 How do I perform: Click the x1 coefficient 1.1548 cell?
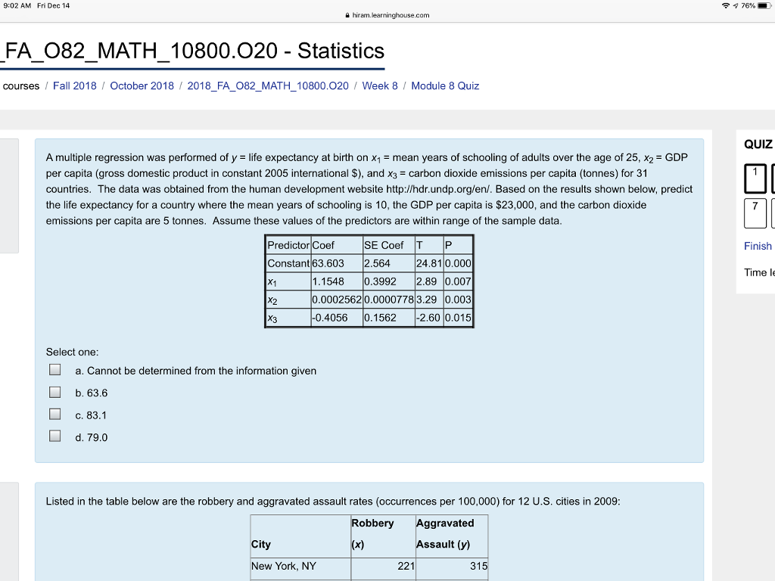click(x=337, y=281)
